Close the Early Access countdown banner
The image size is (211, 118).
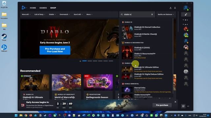[x=175, y=102]
